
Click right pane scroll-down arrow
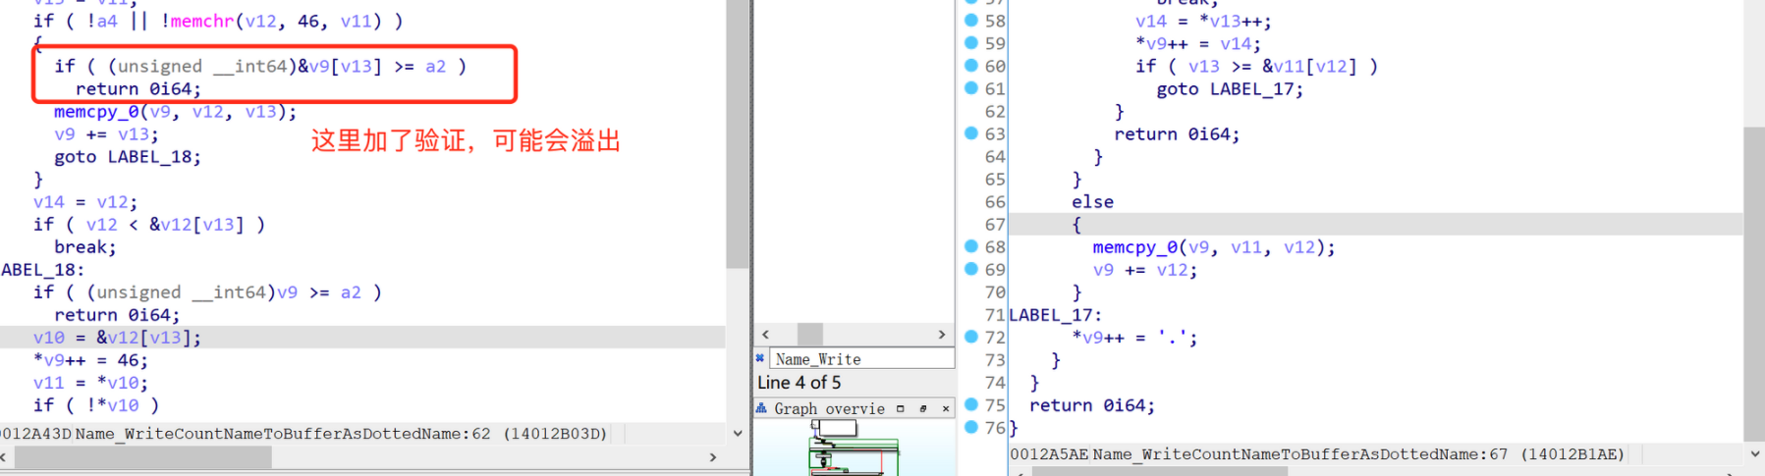tap(1755, 454)
